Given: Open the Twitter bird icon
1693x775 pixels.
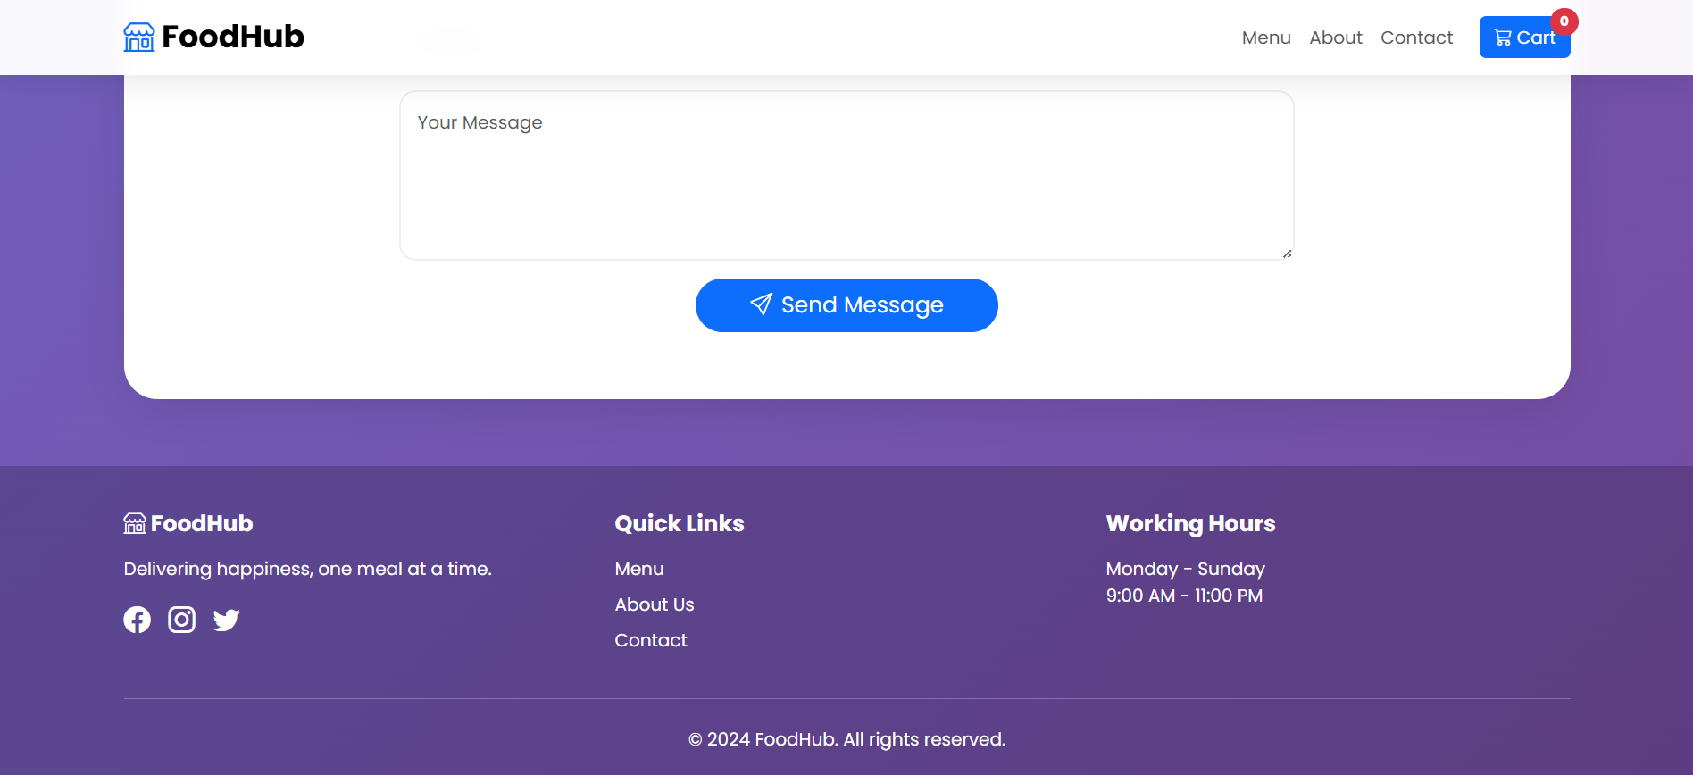Looking at the screenshot, I should 227,620.
